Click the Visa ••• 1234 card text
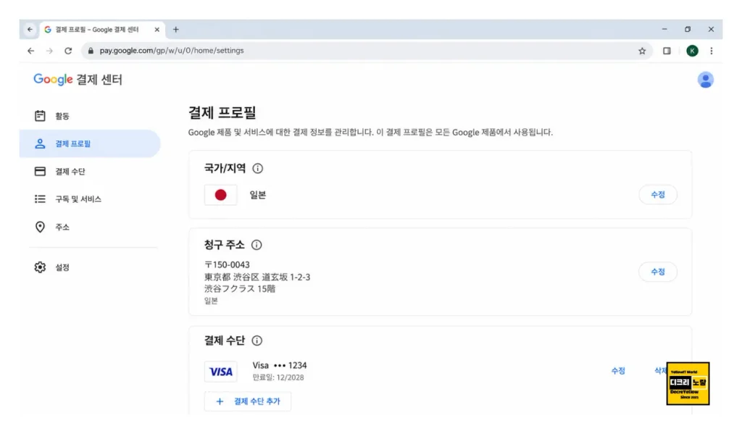This screenshot has height=434, width=742. pyautogui.click(x=280, y=365)
